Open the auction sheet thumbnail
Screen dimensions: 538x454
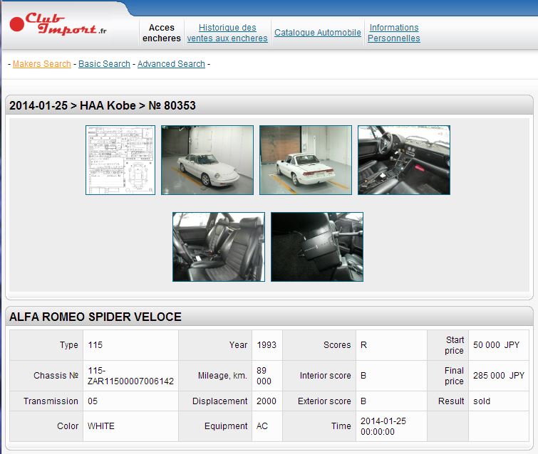pyautogui.click(x=120, y=160)
